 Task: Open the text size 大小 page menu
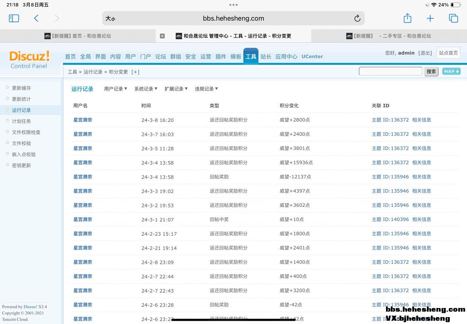point(110,19)
